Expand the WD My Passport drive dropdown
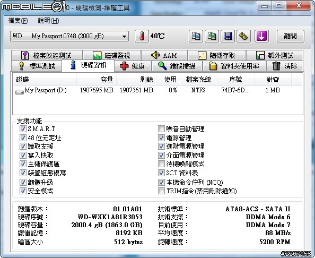The height and width of the screenshot is (258, 315). 69,36
